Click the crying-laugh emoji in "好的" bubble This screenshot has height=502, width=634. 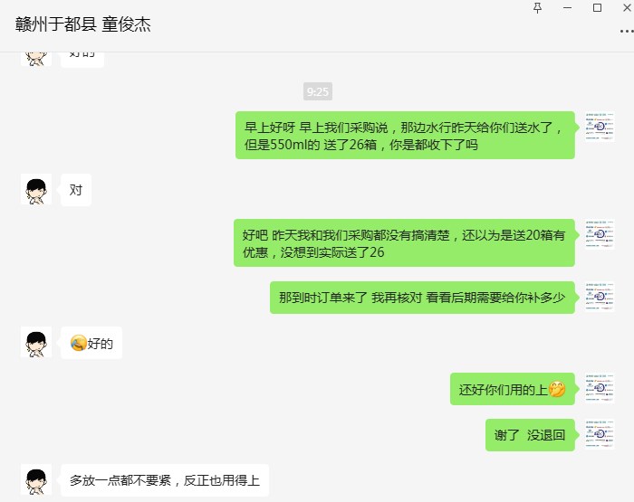[79, 344]
